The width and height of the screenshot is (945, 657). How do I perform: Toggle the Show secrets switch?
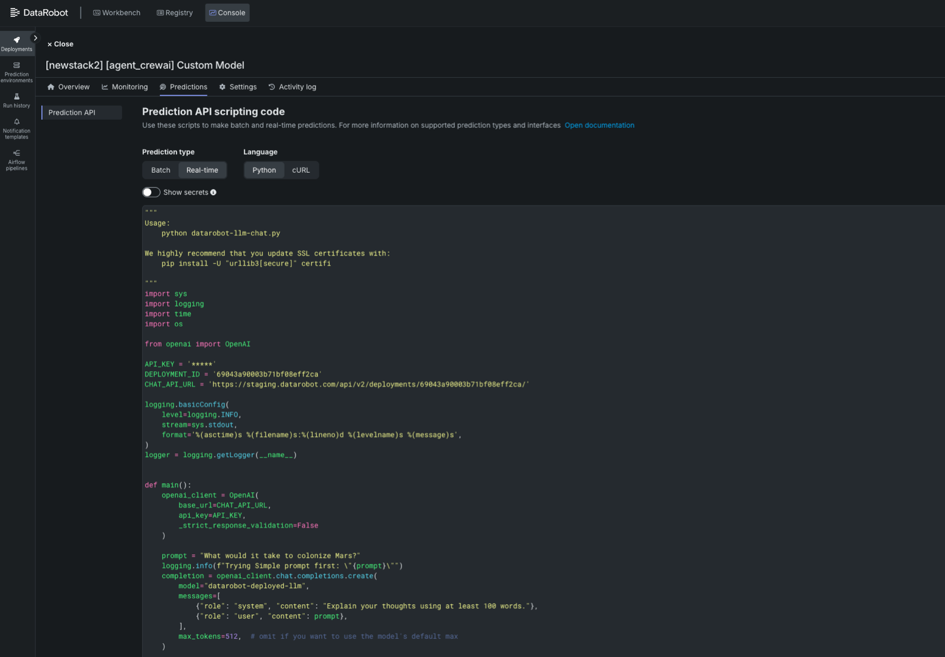point(151,192)
